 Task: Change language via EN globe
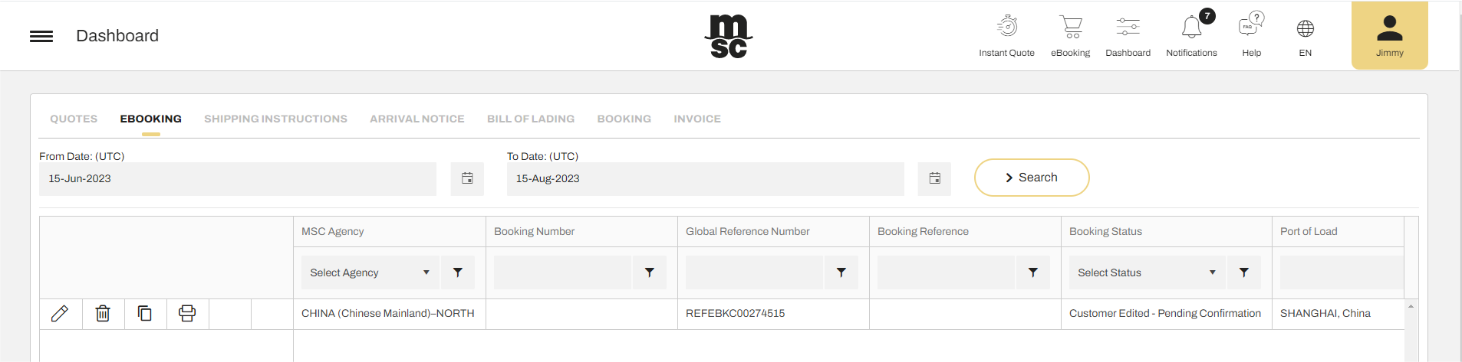(x=1306, y=35)
